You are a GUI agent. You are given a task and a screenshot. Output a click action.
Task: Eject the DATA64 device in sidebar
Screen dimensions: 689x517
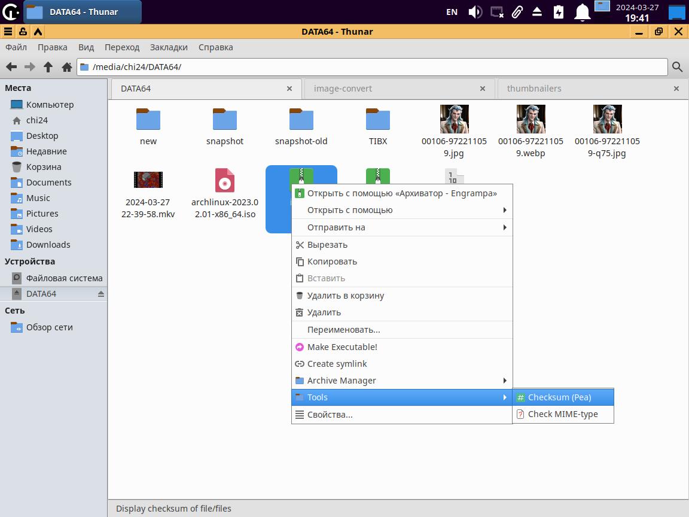click(100, 294)
